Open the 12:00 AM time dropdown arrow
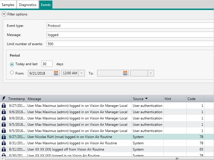 point(82,73)
